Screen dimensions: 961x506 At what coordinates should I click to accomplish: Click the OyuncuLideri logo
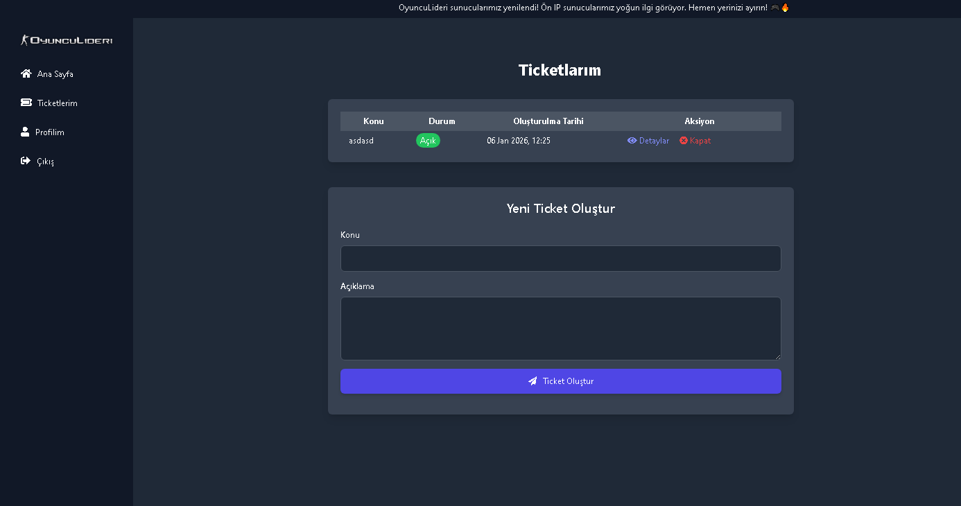(67, 40)
